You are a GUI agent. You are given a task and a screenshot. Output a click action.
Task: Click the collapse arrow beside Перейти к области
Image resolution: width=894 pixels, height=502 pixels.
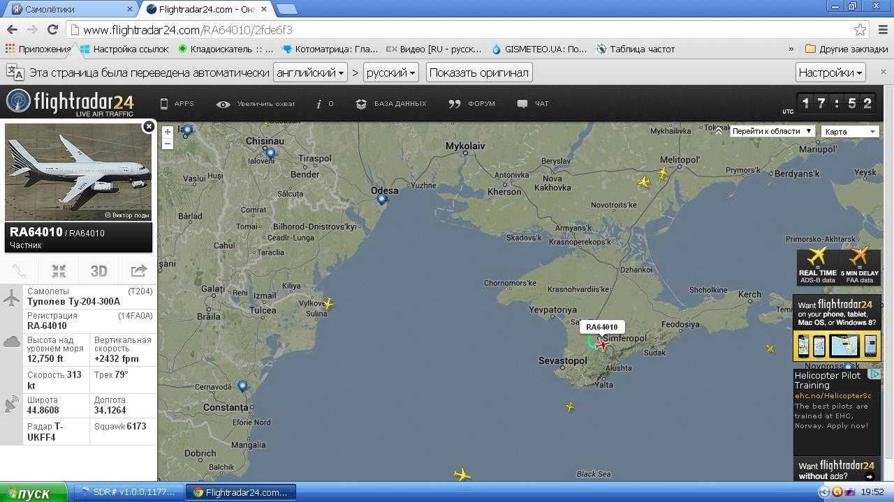click(719, 130)
